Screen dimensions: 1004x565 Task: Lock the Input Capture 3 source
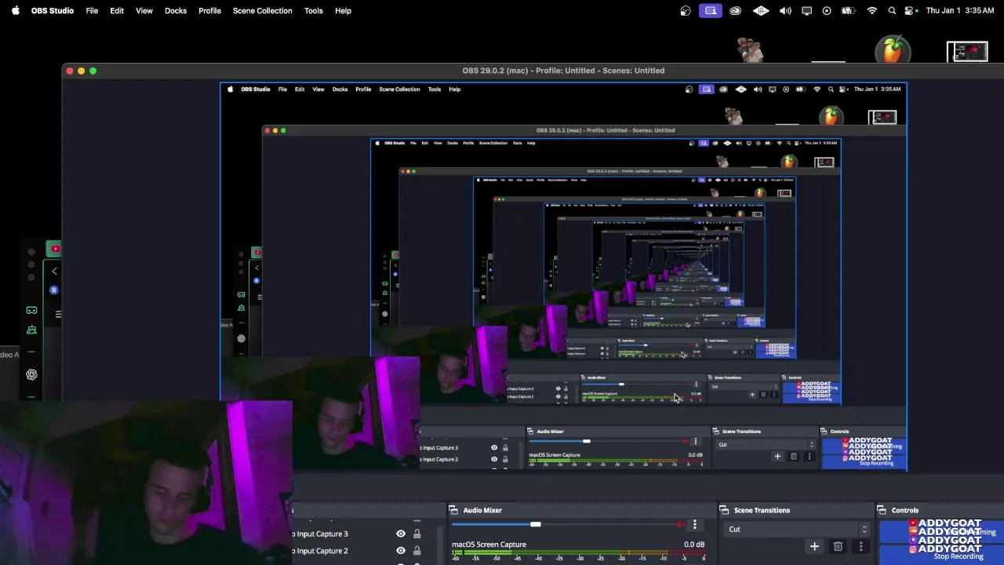(x=417, y=534)
